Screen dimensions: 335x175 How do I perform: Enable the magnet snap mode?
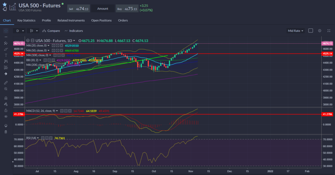pos(6,98)
